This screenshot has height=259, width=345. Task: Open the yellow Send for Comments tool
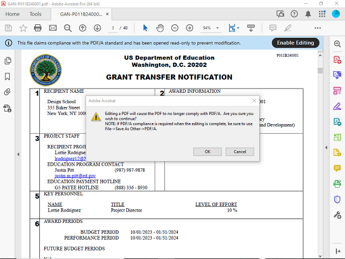coord(337,152)
